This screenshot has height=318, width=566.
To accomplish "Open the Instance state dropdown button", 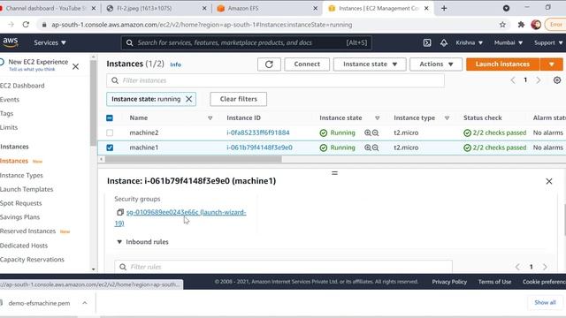I will pos(370,64).
